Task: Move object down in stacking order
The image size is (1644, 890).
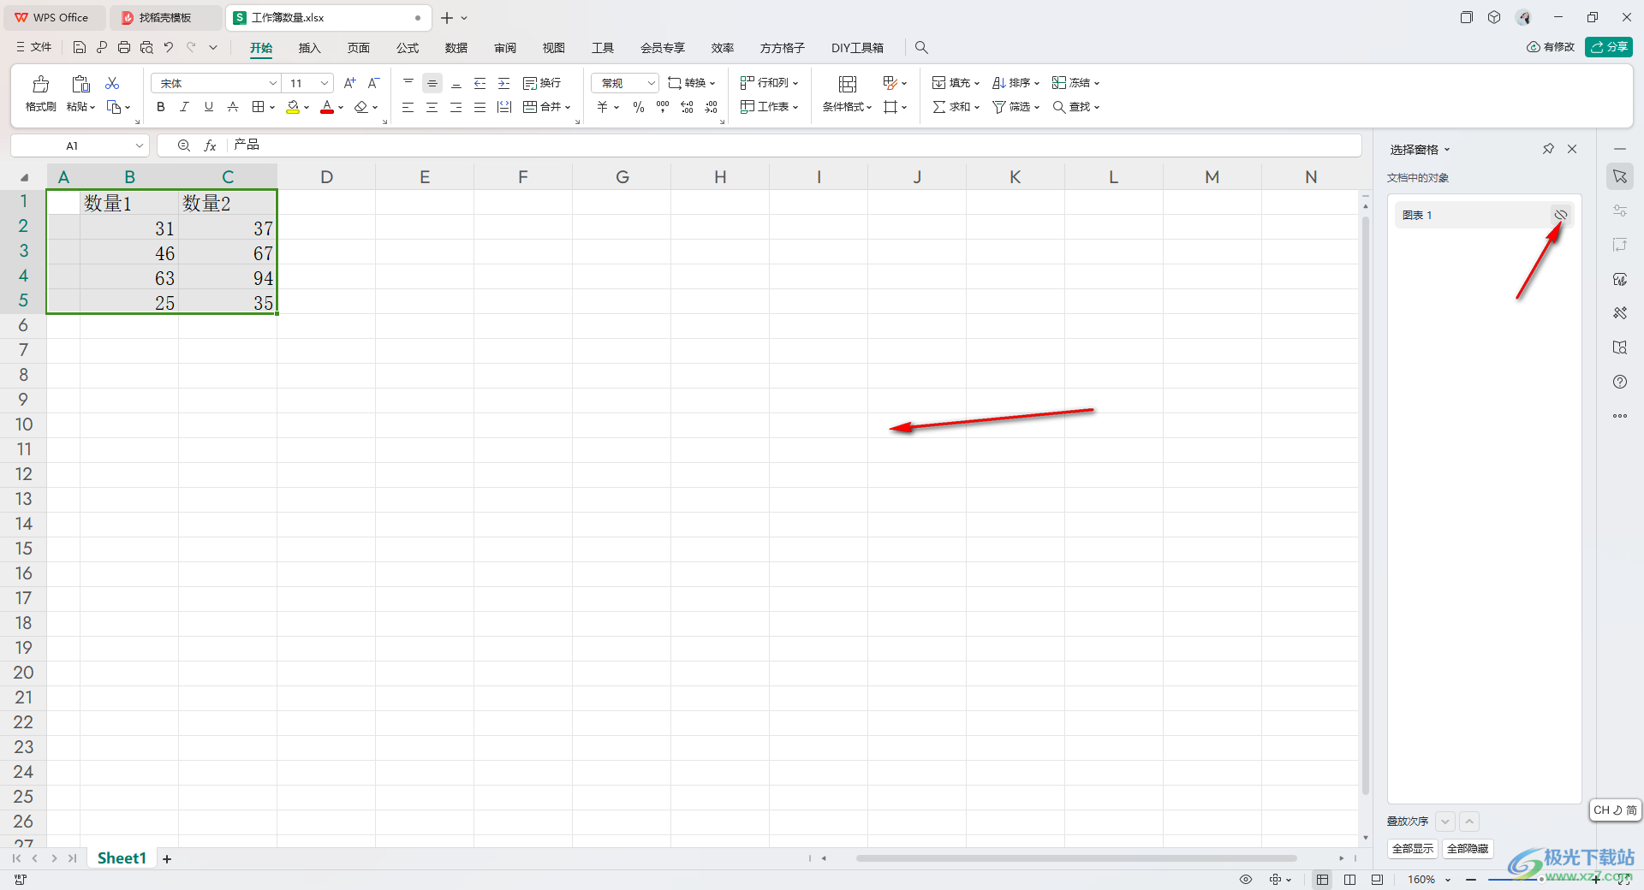Action: (1445, 822)
